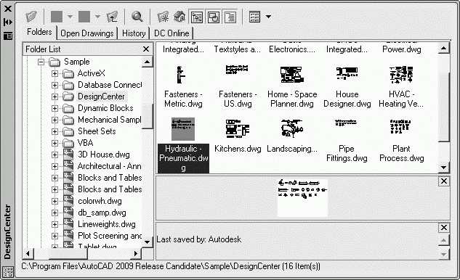Toggle the Description pane button

(230, 17)
